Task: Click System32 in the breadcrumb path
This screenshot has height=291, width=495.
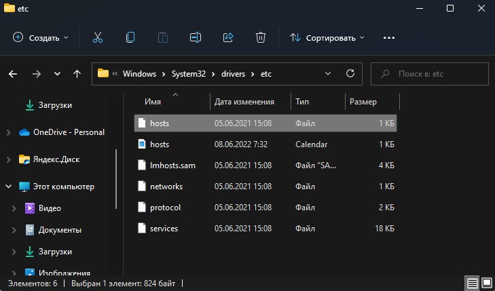Action: pos(189,74)
